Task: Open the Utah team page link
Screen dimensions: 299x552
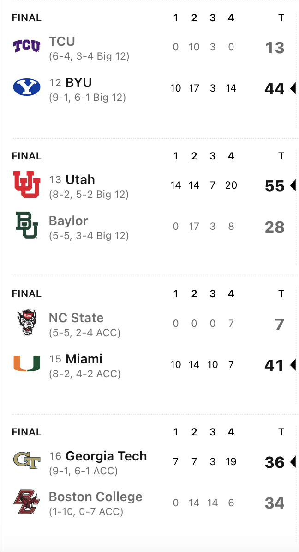Action: (80, 180)
